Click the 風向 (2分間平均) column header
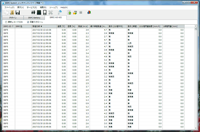Image resolution: width=200 pixels, height=132 pixels. (x=117, y=26)
